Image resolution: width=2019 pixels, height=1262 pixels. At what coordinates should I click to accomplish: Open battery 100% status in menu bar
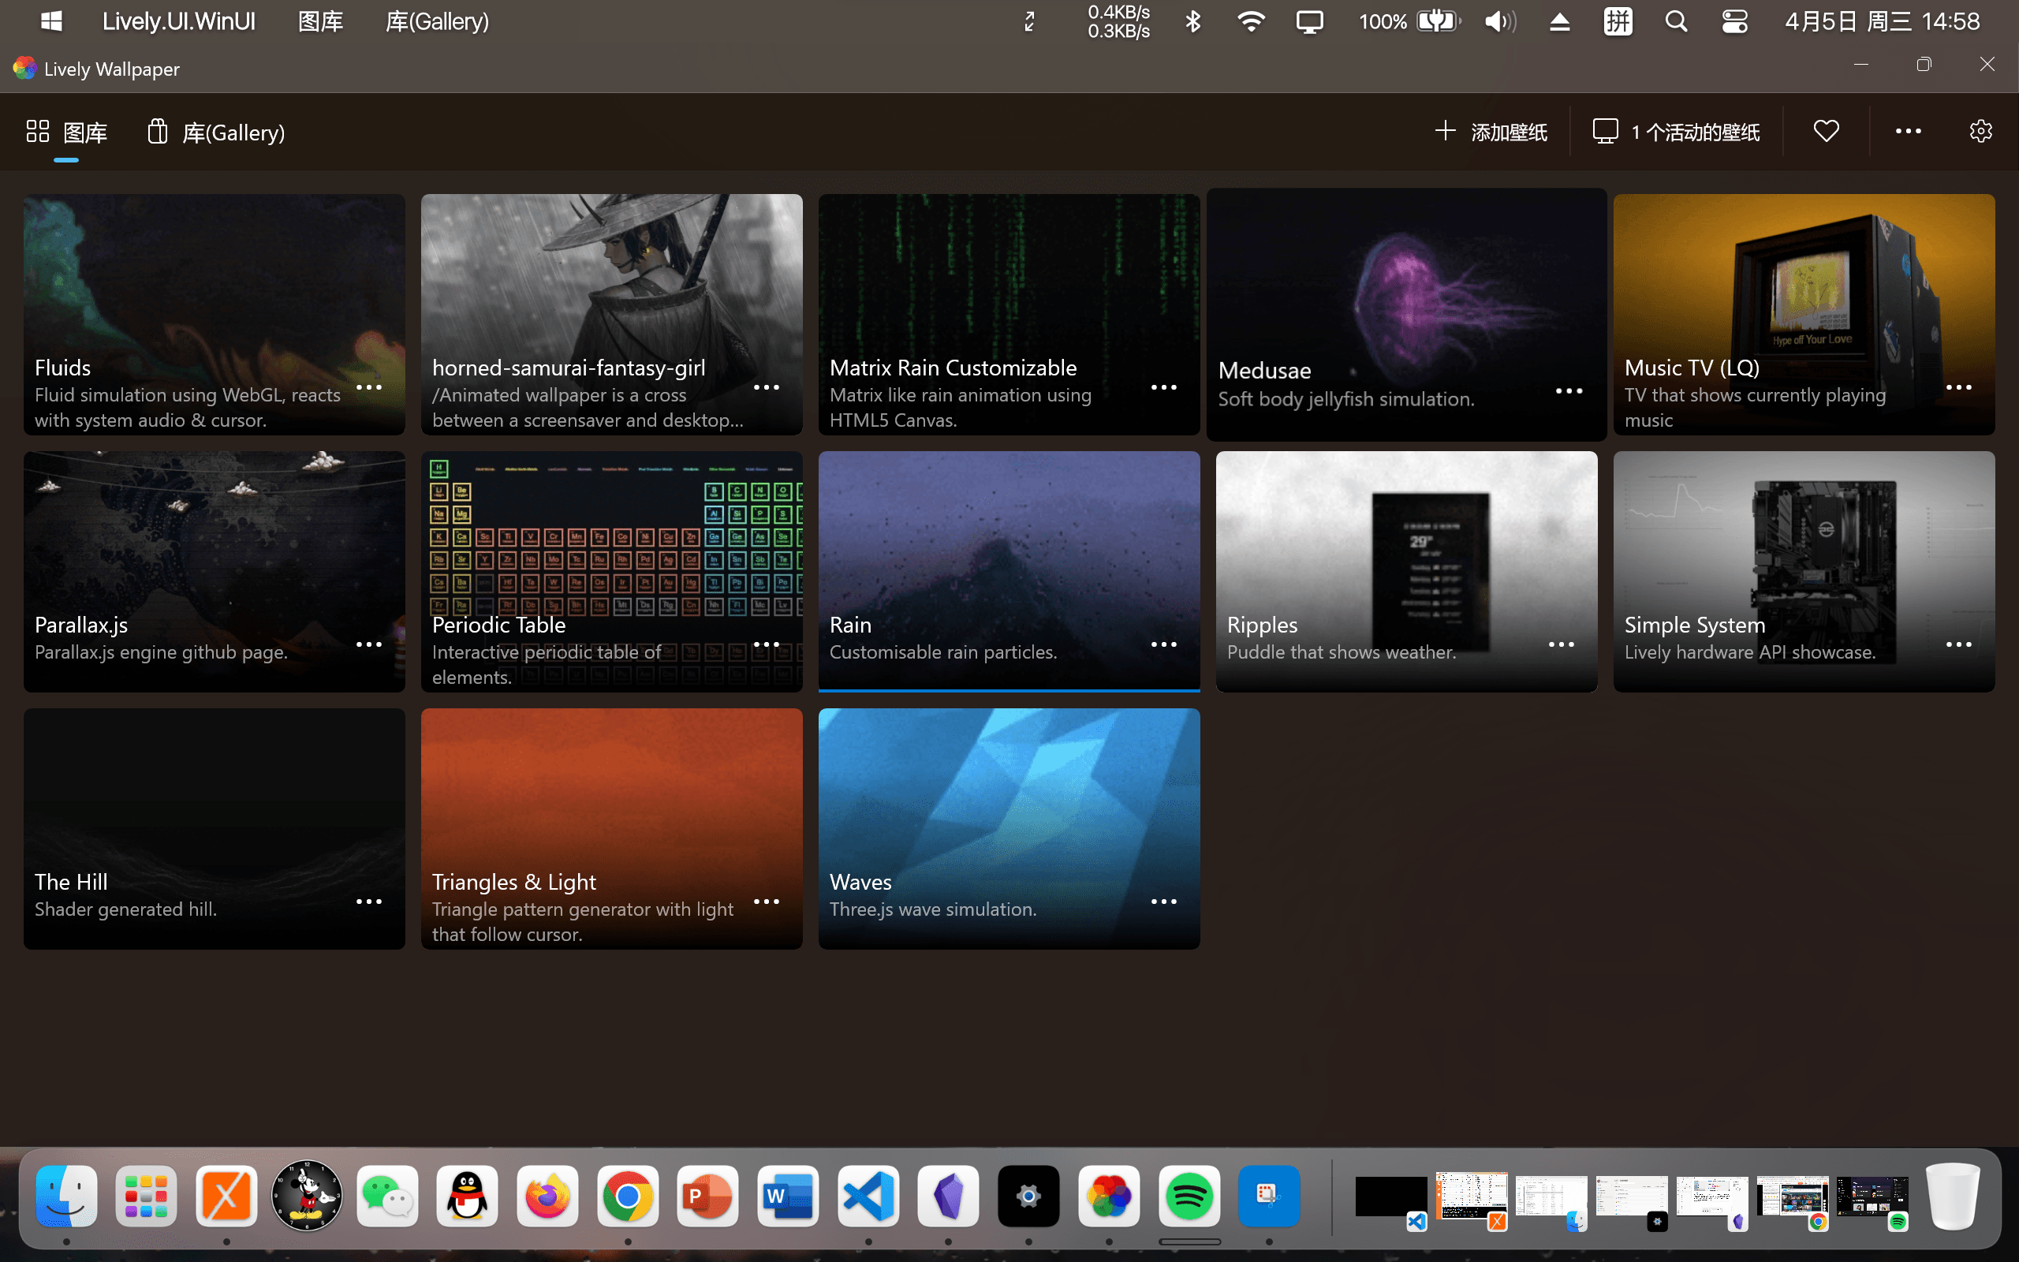1410,21
